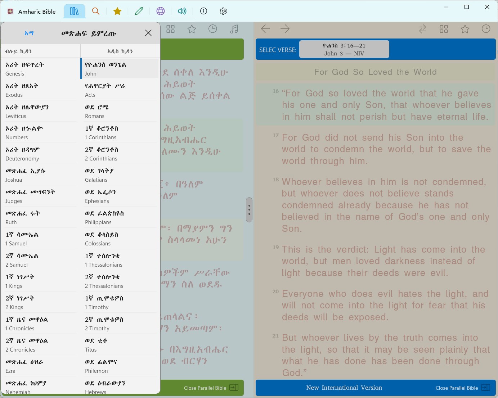Select Philemon from the book list

pos(120,366)
